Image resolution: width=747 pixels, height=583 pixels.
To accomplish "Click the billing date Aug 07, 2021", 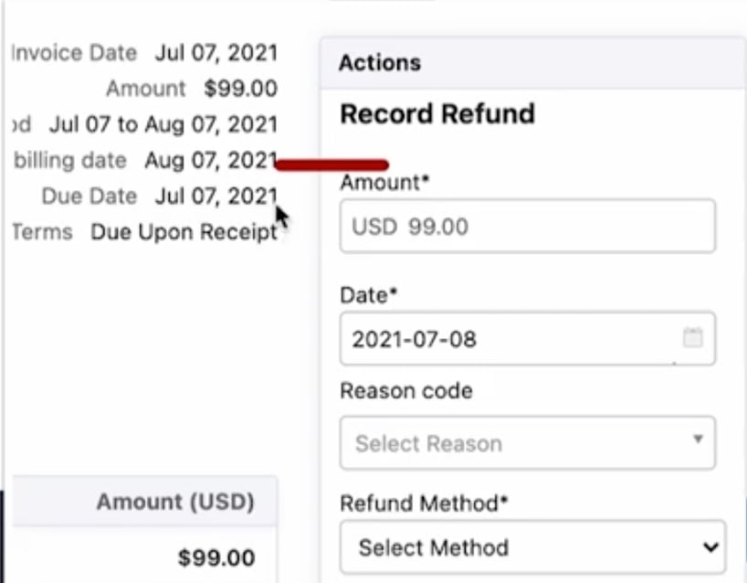I will pyautogui.click(x=210, y=161).
